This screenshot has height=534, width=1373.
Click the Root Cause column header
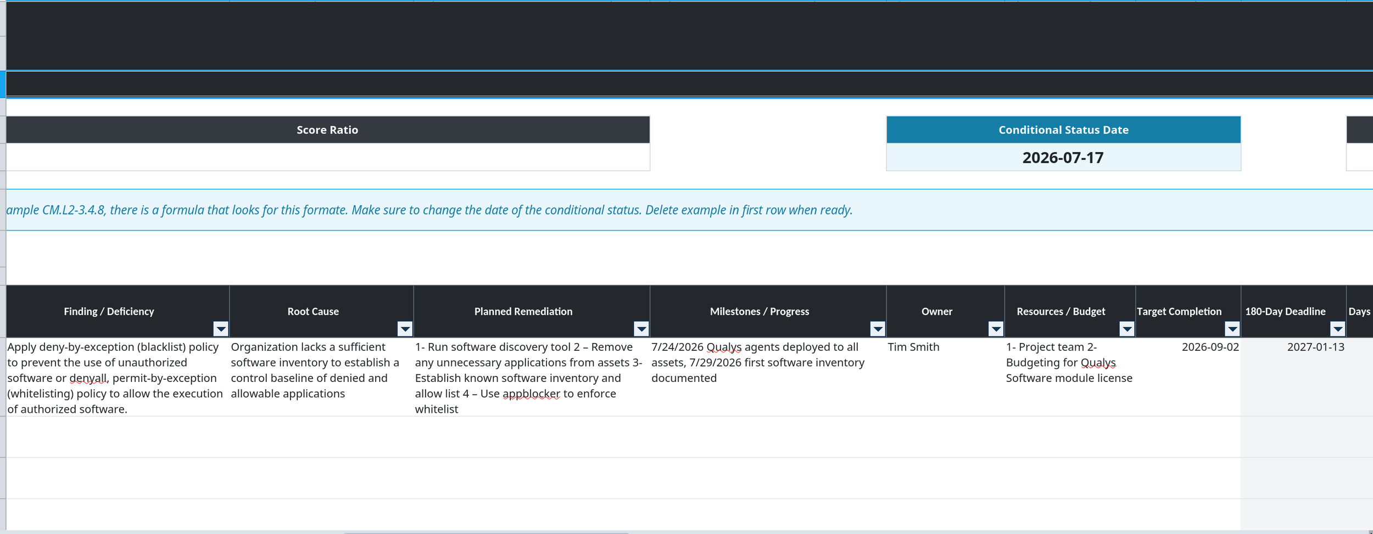(321, 311)
